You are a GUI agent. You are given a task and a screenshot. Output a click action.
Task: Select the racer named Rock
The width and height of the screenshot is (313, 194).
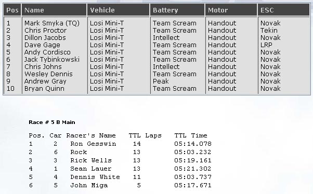coord(79,152)
